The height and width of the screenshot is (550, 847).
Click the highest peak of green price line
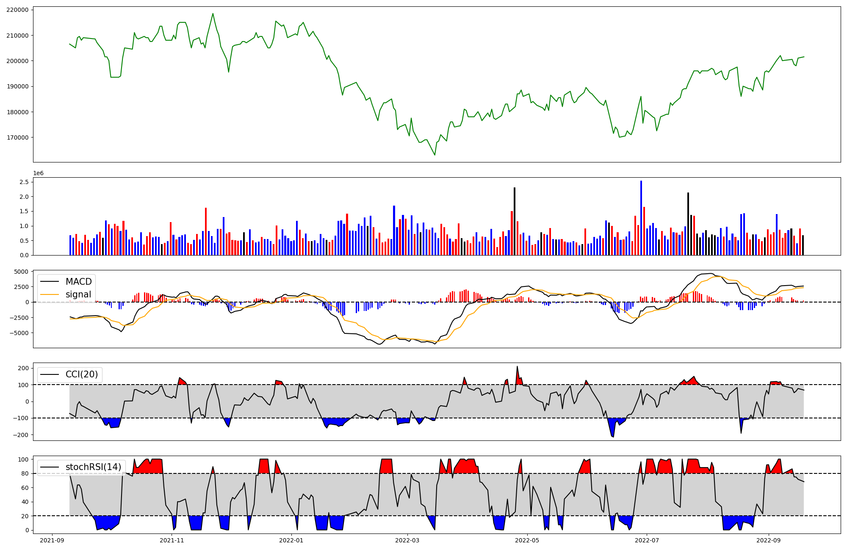[213, 14]
